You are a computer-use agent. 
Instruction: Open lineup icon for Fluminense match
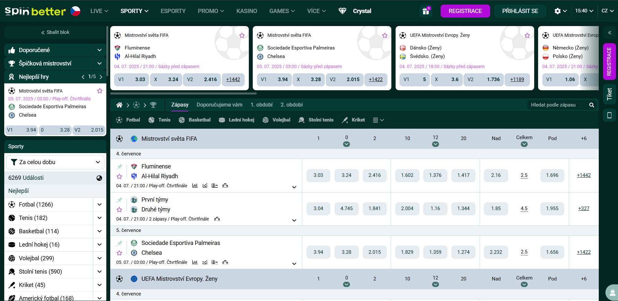point(215,186)
